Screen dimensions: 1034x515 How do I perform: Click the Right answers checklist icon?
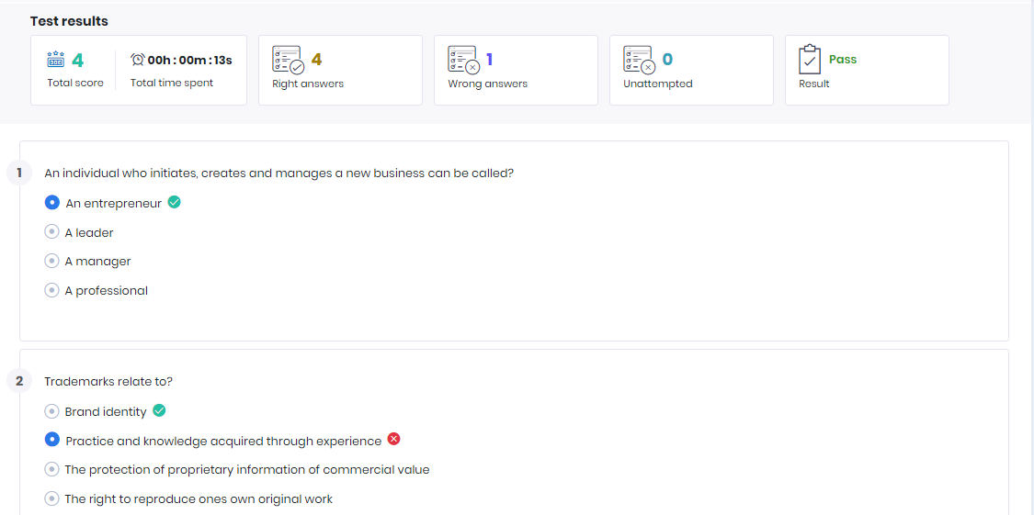pos(289,60)
